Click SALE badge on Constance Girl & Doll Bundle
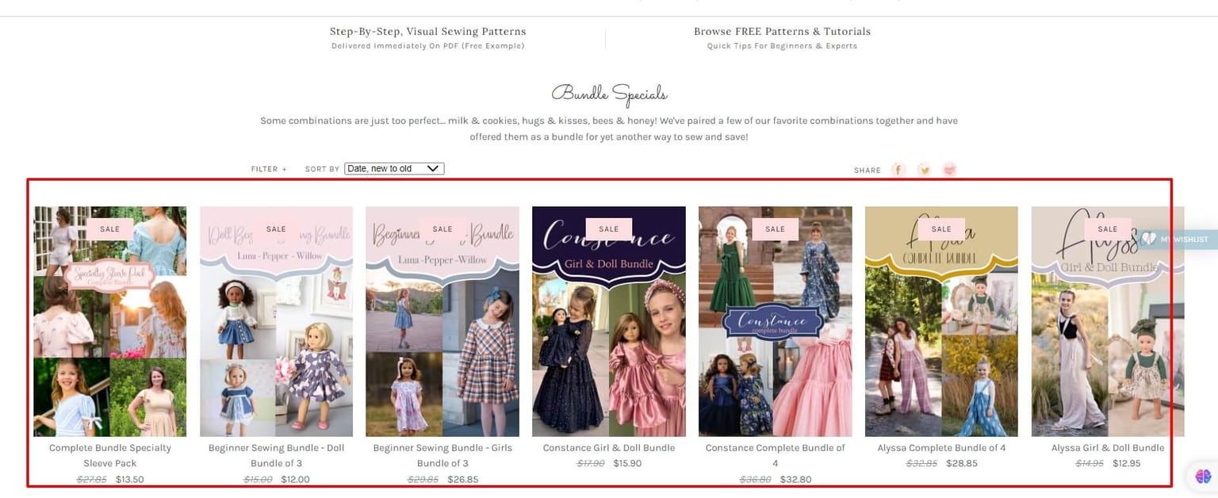The width and height of the screenshot is (1218, 498). click(x=609, y=229)
